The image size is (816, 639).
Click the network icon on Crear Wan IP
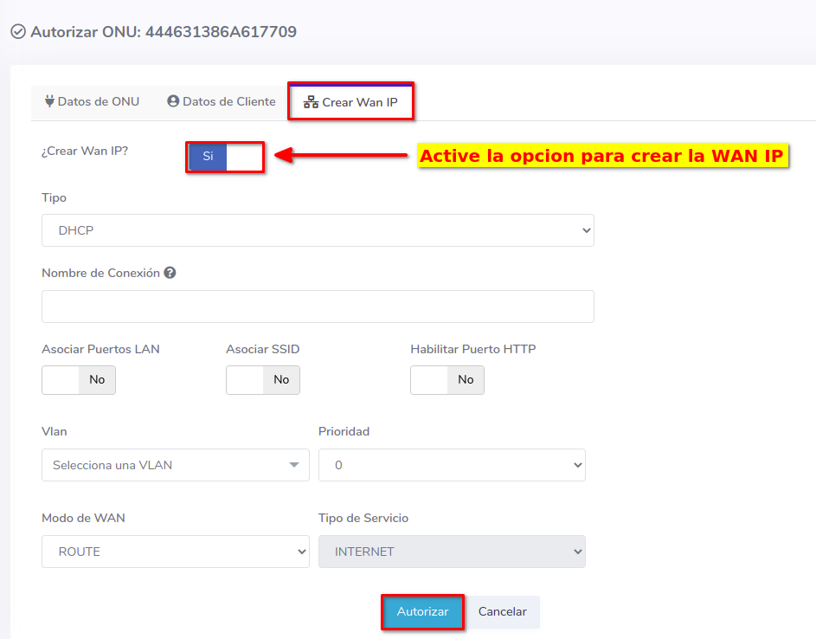(x=311, y=102)
